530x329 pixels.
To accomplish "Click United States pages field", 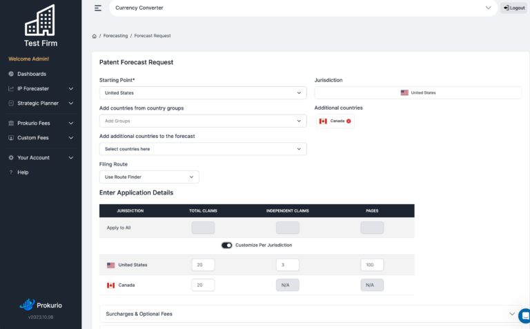I will (x=372, y=265).
